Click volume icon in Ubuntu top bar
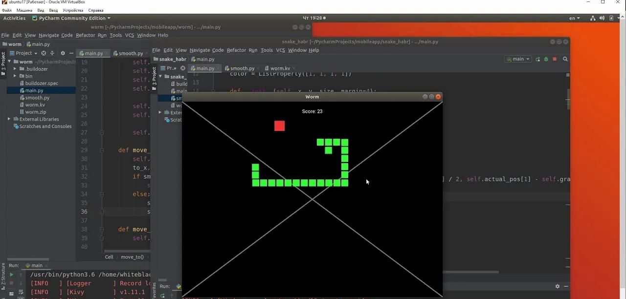Screen dimensions: 626x299 tap(603, 18)
